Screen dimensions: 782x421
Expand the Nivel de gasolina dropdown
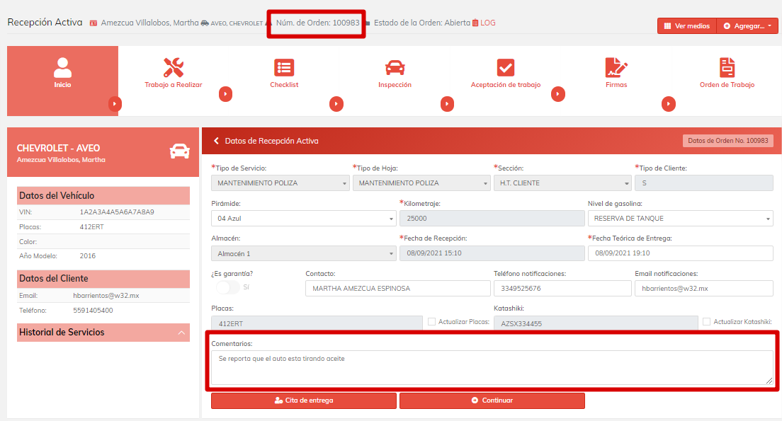(680, 219)
